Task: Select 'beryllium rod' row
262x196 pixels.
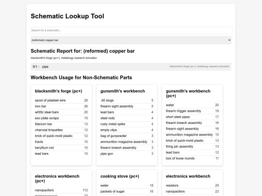Action: pyautogui.click(x=61, y=148)
